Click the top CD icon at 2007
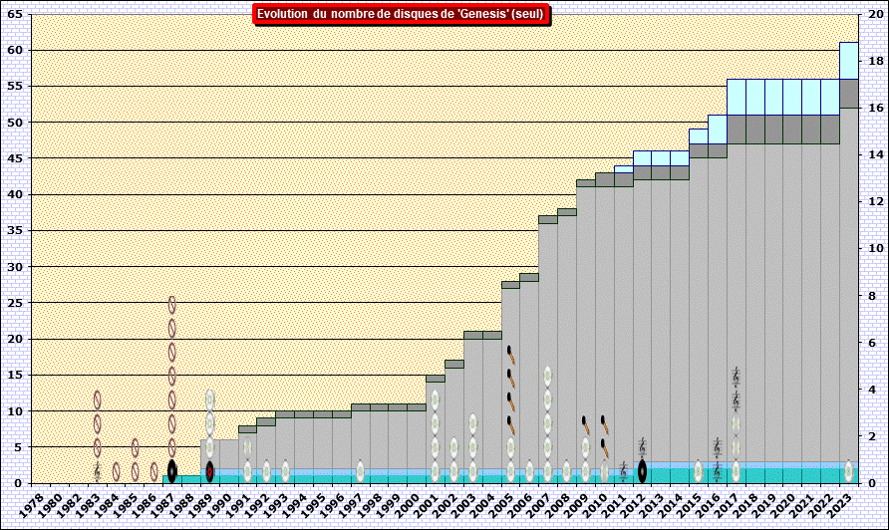 547,377
